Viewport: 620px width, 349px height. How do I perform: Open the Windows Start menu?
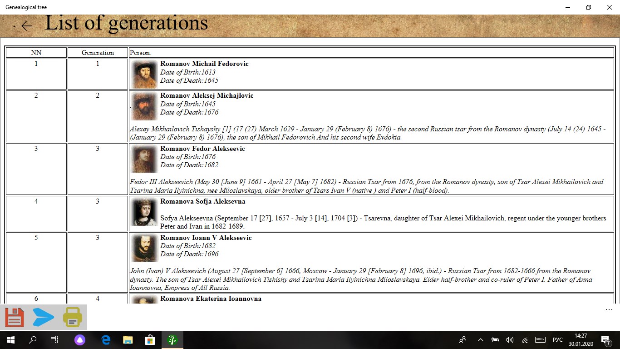pos(10,340)
